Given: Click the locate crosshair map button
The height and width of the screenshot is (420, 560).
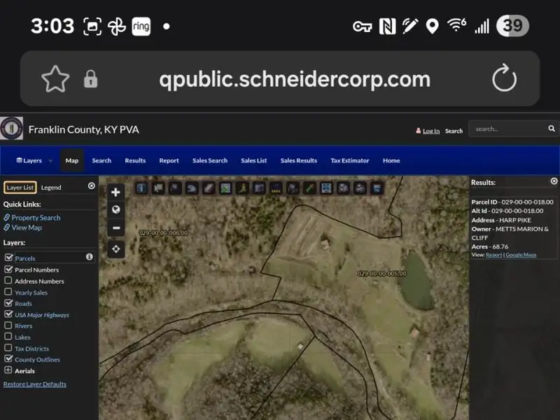Looking at the screenshot, I should click(x=116, y=248).
